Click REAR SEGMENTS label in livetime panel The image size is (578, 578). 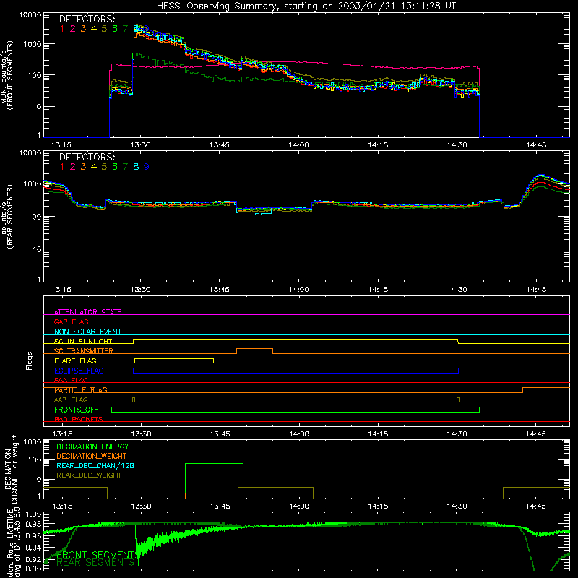click(x=95, y=562)
